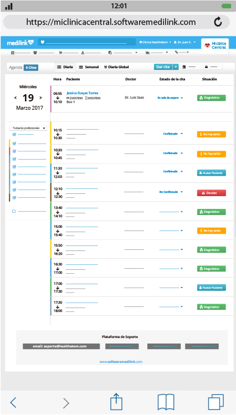The width and height of the screenshot is (236, 415).
Task: Tap the browser share icon
Action: pyautogui.click(x=116, y=402)
